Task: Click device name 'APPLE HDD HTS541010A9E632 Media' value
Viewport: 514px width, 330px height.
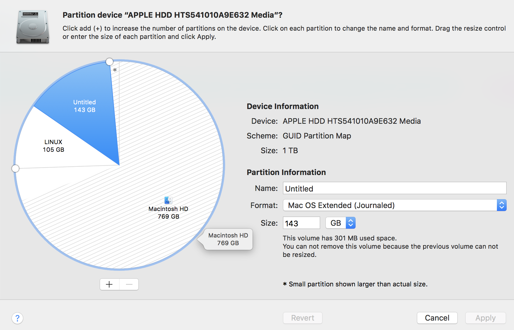Action: coord(352,121)
